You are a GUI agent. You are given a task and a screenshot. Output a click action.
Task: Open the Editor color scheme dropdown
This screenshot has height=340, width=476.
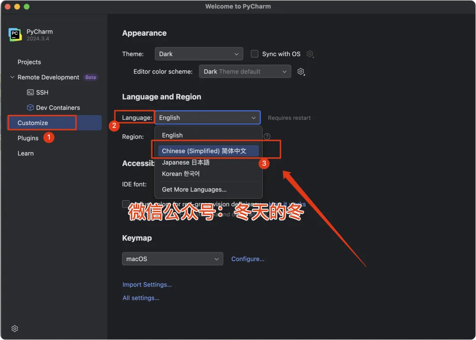point(245,71)
